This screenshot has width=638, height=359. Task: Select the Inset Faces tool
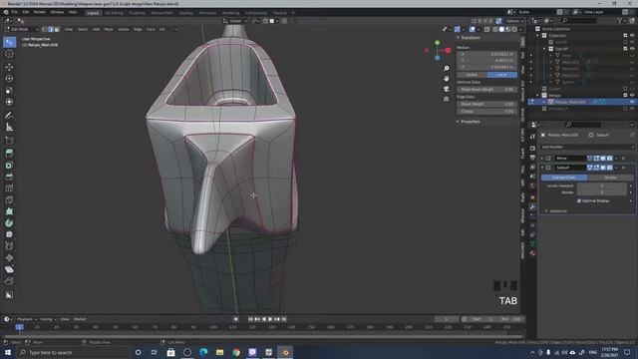[x=9, y=165]
